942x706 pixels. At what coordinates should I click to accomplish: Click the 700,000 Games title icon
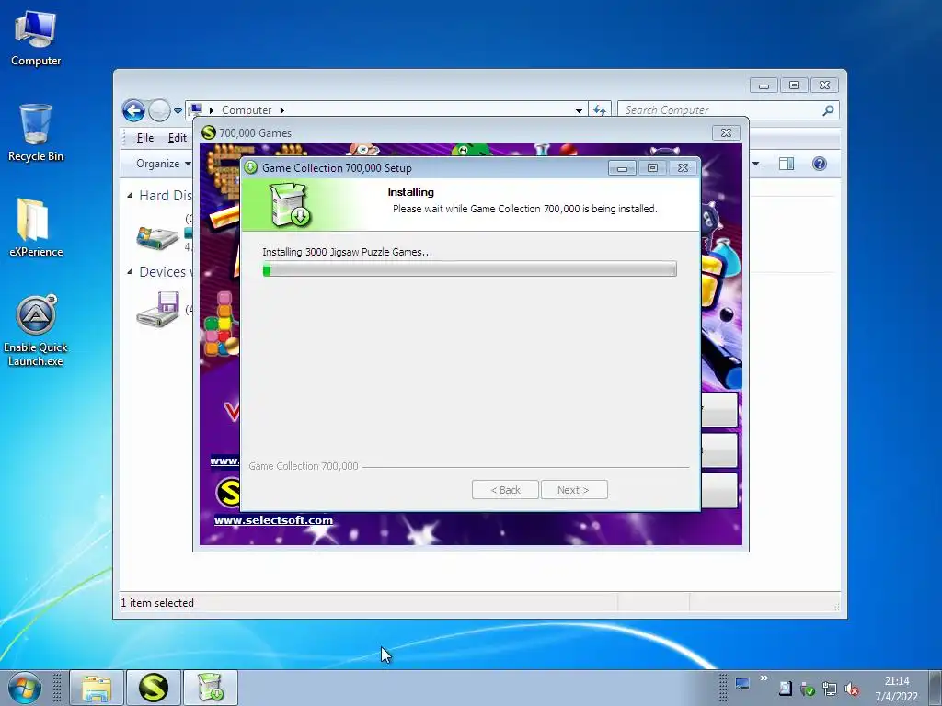209,132
